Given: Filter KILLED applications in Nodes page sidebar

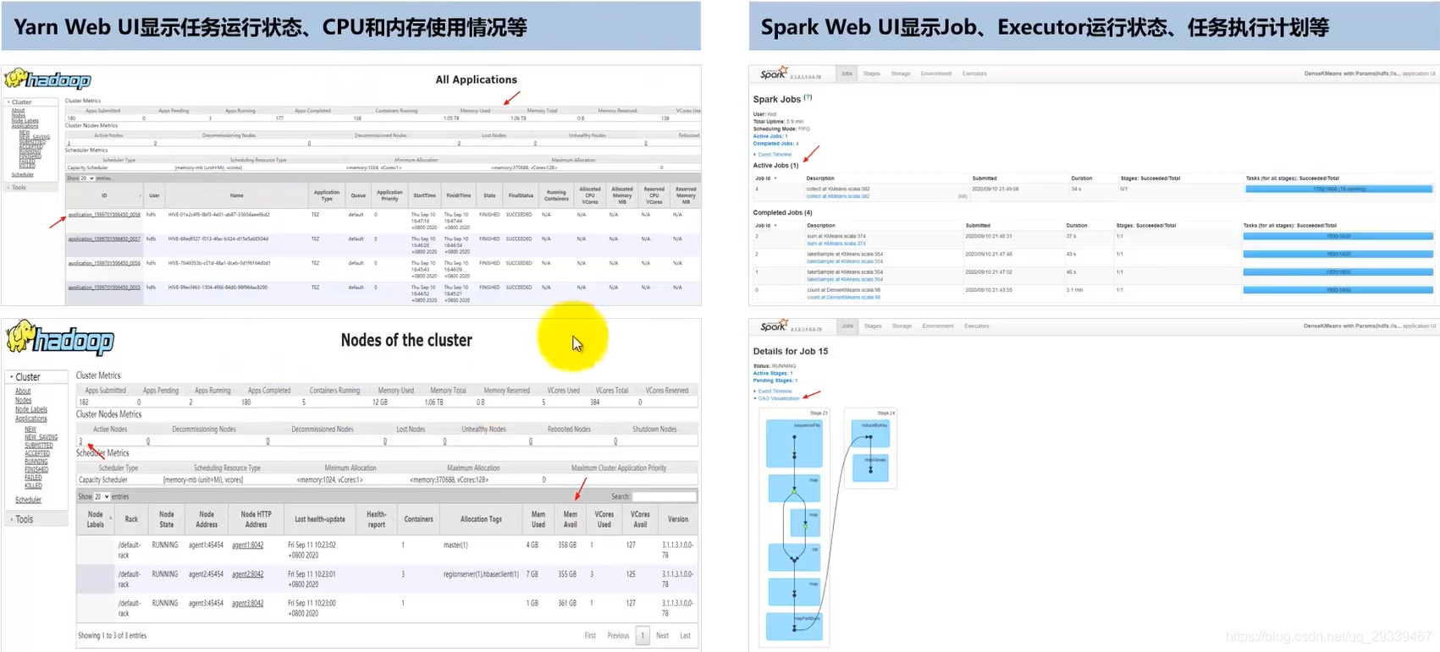Looking at the screenshot, I should 33,485.
